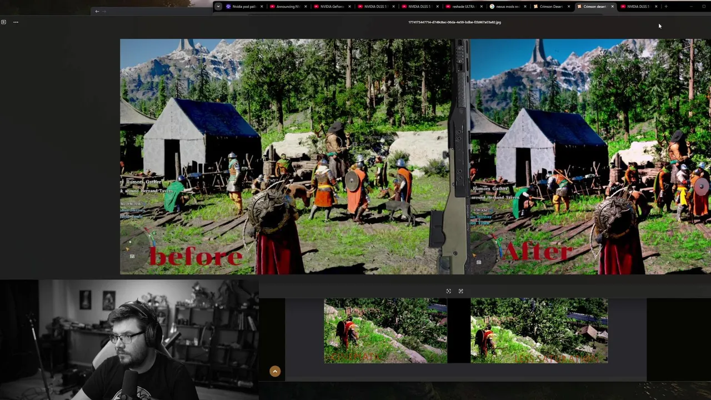Click the right fullscreen icon below image
711x400 pixels.
pyautogui.click(x=460, y=291)
